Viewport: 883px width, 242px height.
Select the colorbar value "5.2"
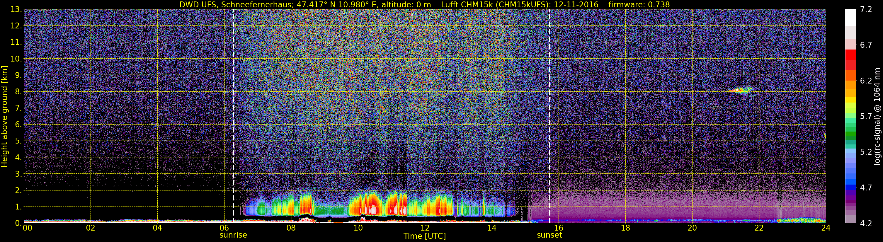point(866,152)
